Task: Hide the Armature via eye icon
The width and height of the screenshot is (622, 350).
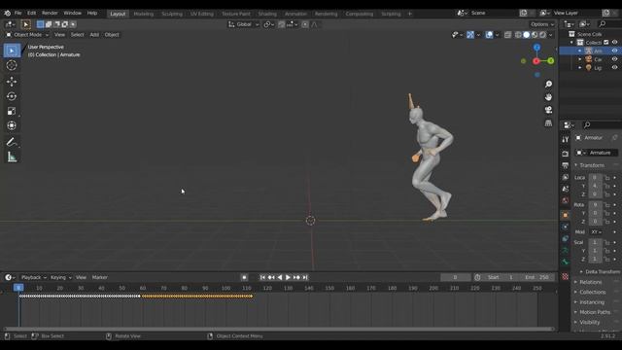Action: pos(614,51)
